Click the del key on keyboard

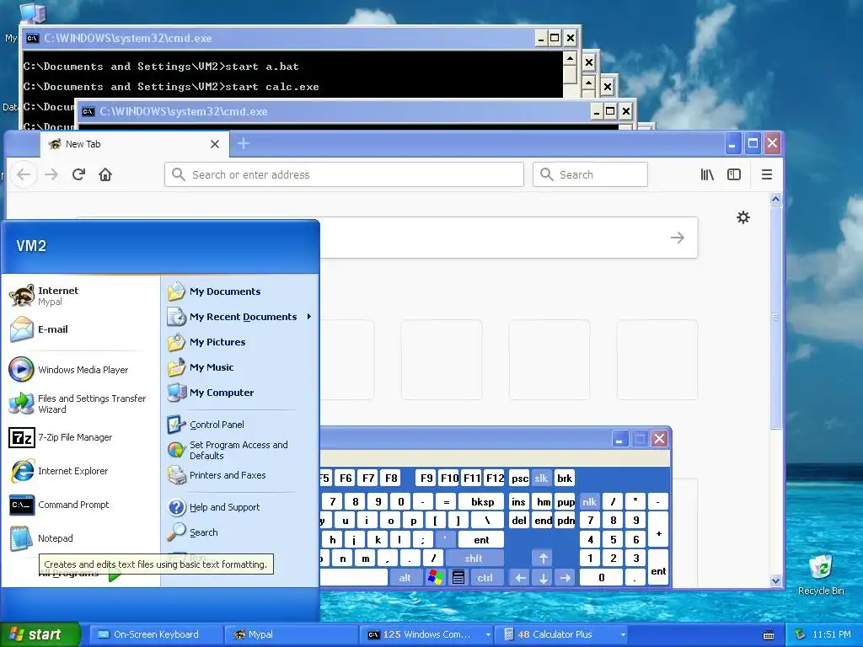point(519,521)
